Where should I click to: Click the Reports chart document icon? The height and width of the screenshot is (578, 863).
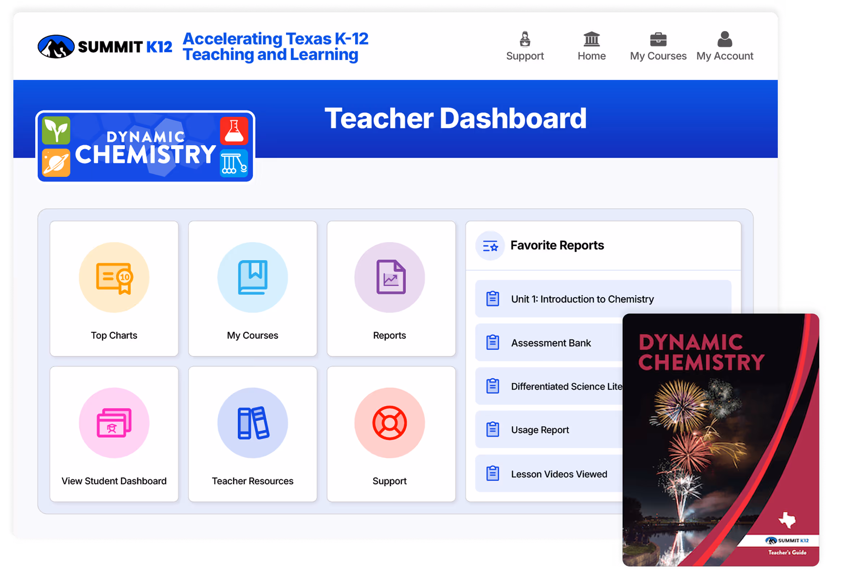pyautogui.click(x=390, y=277)
